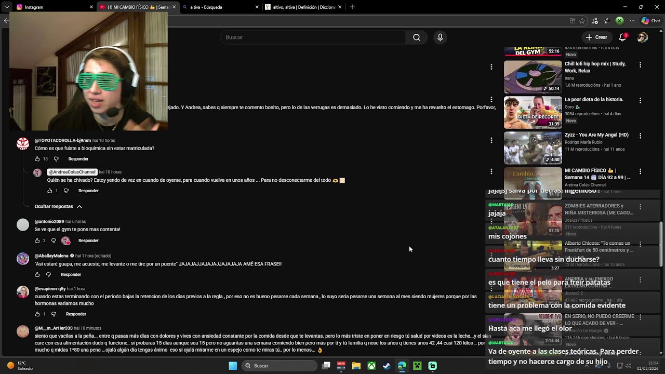The height and width of the screenshot is (374, 665).
Task: Open Edge settings and more menu
Action: (632, 21)
